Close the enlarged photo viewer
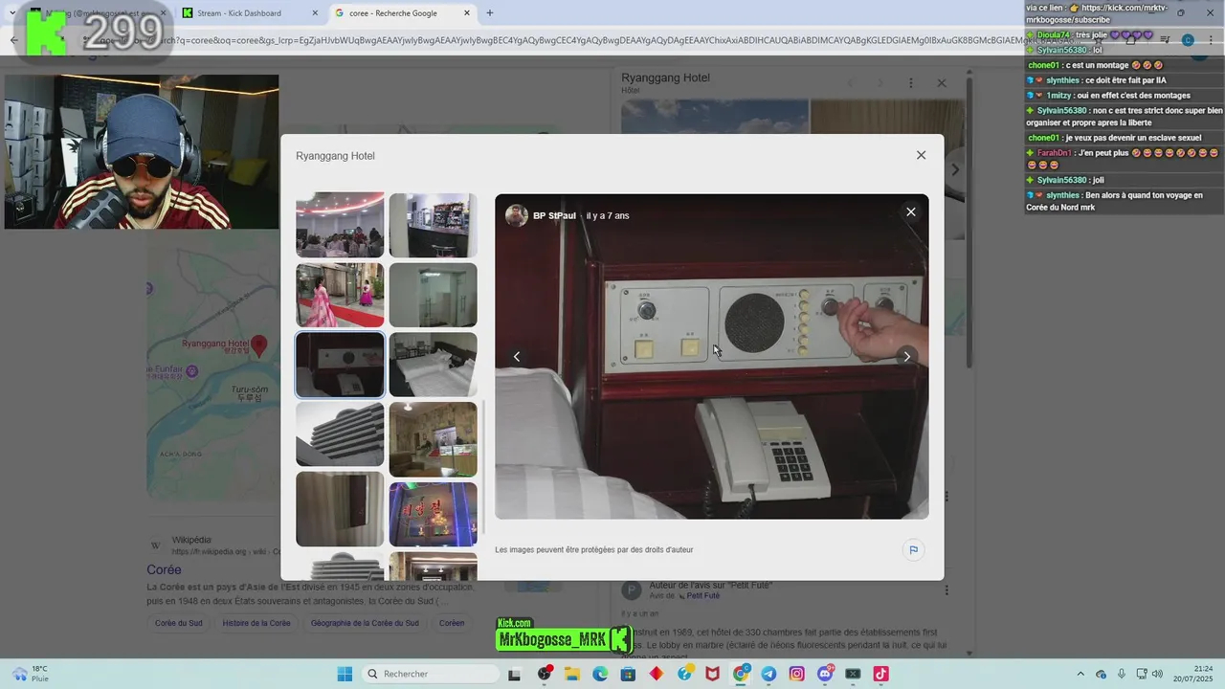 click(910, 212)
